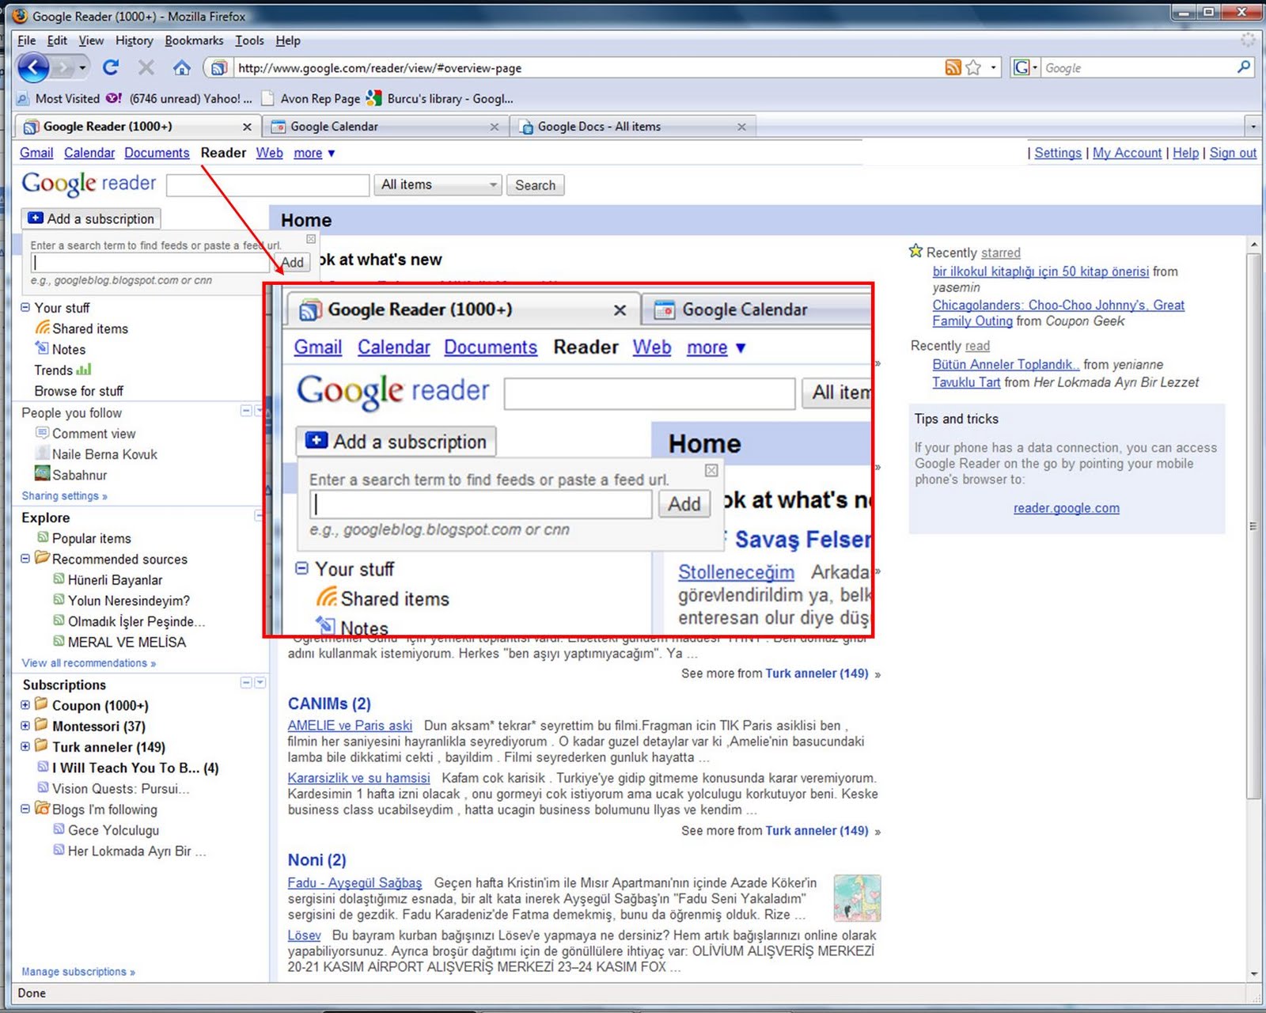Open the All items search scope dropdown
Screen dimensions: 1266x1013
click(x=438, y=185)
